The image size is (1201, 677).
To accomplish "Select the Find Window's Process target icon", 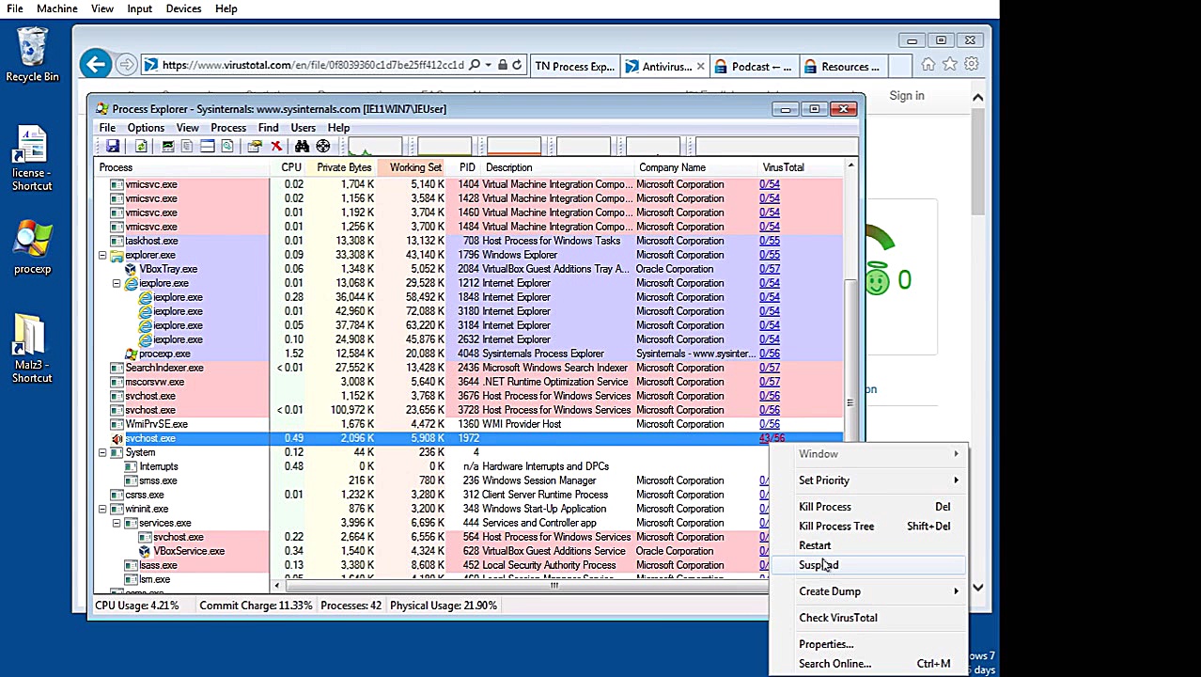I will tap(322, 147).
